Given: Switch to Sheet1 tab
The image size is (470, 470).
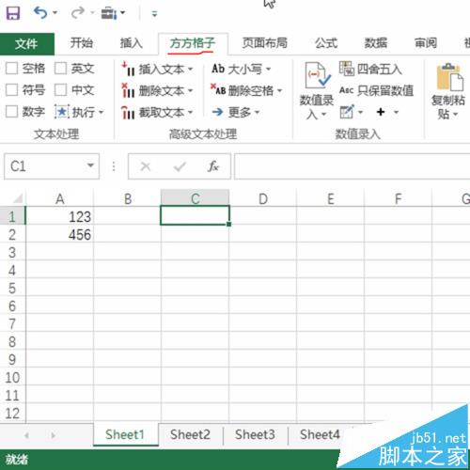Looking at the screenshot, I should [125, 434].
